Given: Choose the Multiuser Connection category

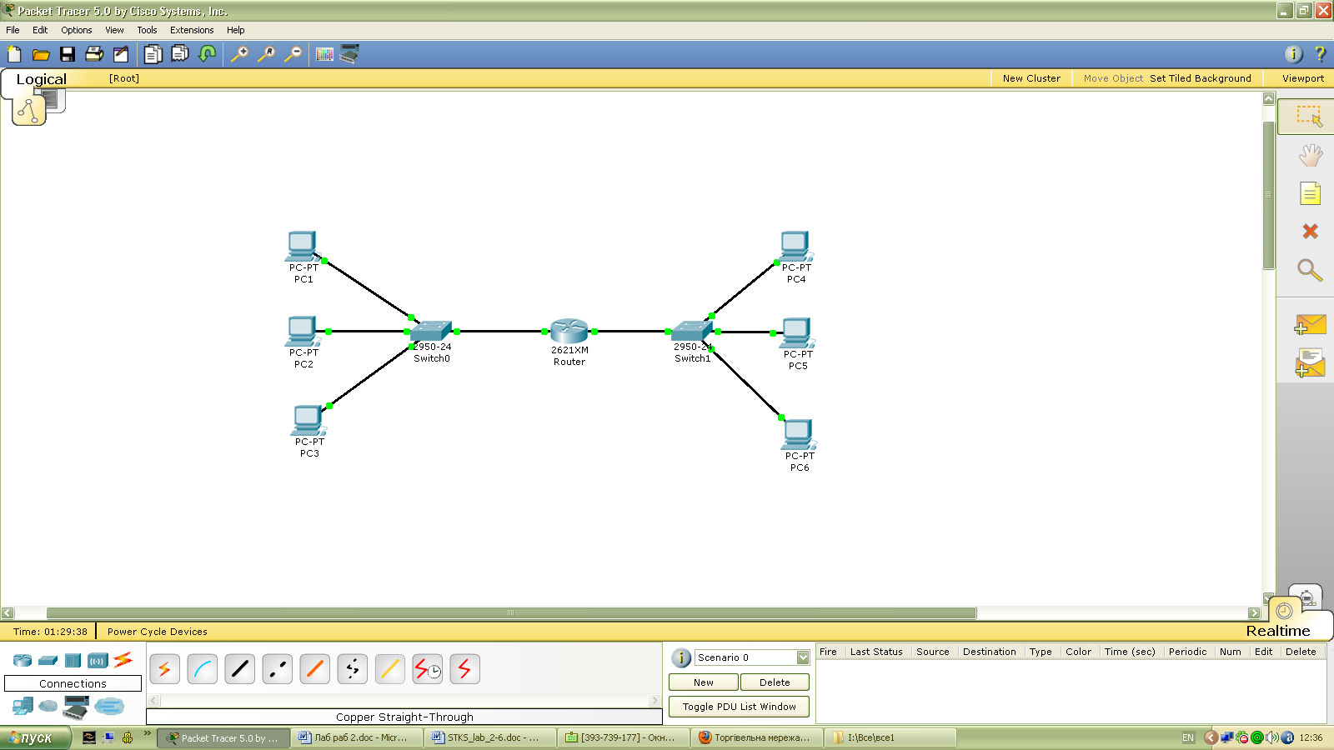Looking at the screenshot, I should coord(109,707).
